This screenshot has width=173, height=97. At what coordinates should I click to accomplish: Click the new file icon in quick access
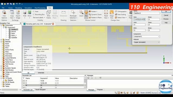[x=2, y=4]
